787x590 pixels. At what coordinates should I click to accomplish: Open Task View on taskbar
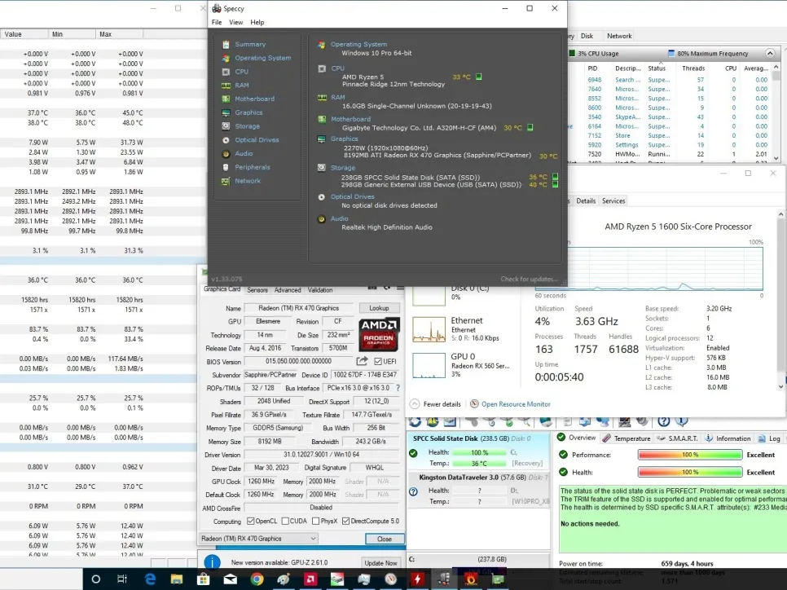click(x=122, y=579)
